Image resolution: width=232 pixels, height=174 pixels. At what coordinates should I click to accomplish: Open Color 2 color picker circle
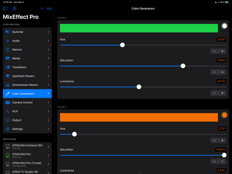coord(224,115)
